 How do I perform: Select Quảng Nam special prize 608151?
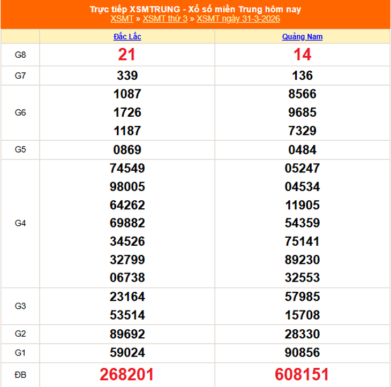point(302,374)
